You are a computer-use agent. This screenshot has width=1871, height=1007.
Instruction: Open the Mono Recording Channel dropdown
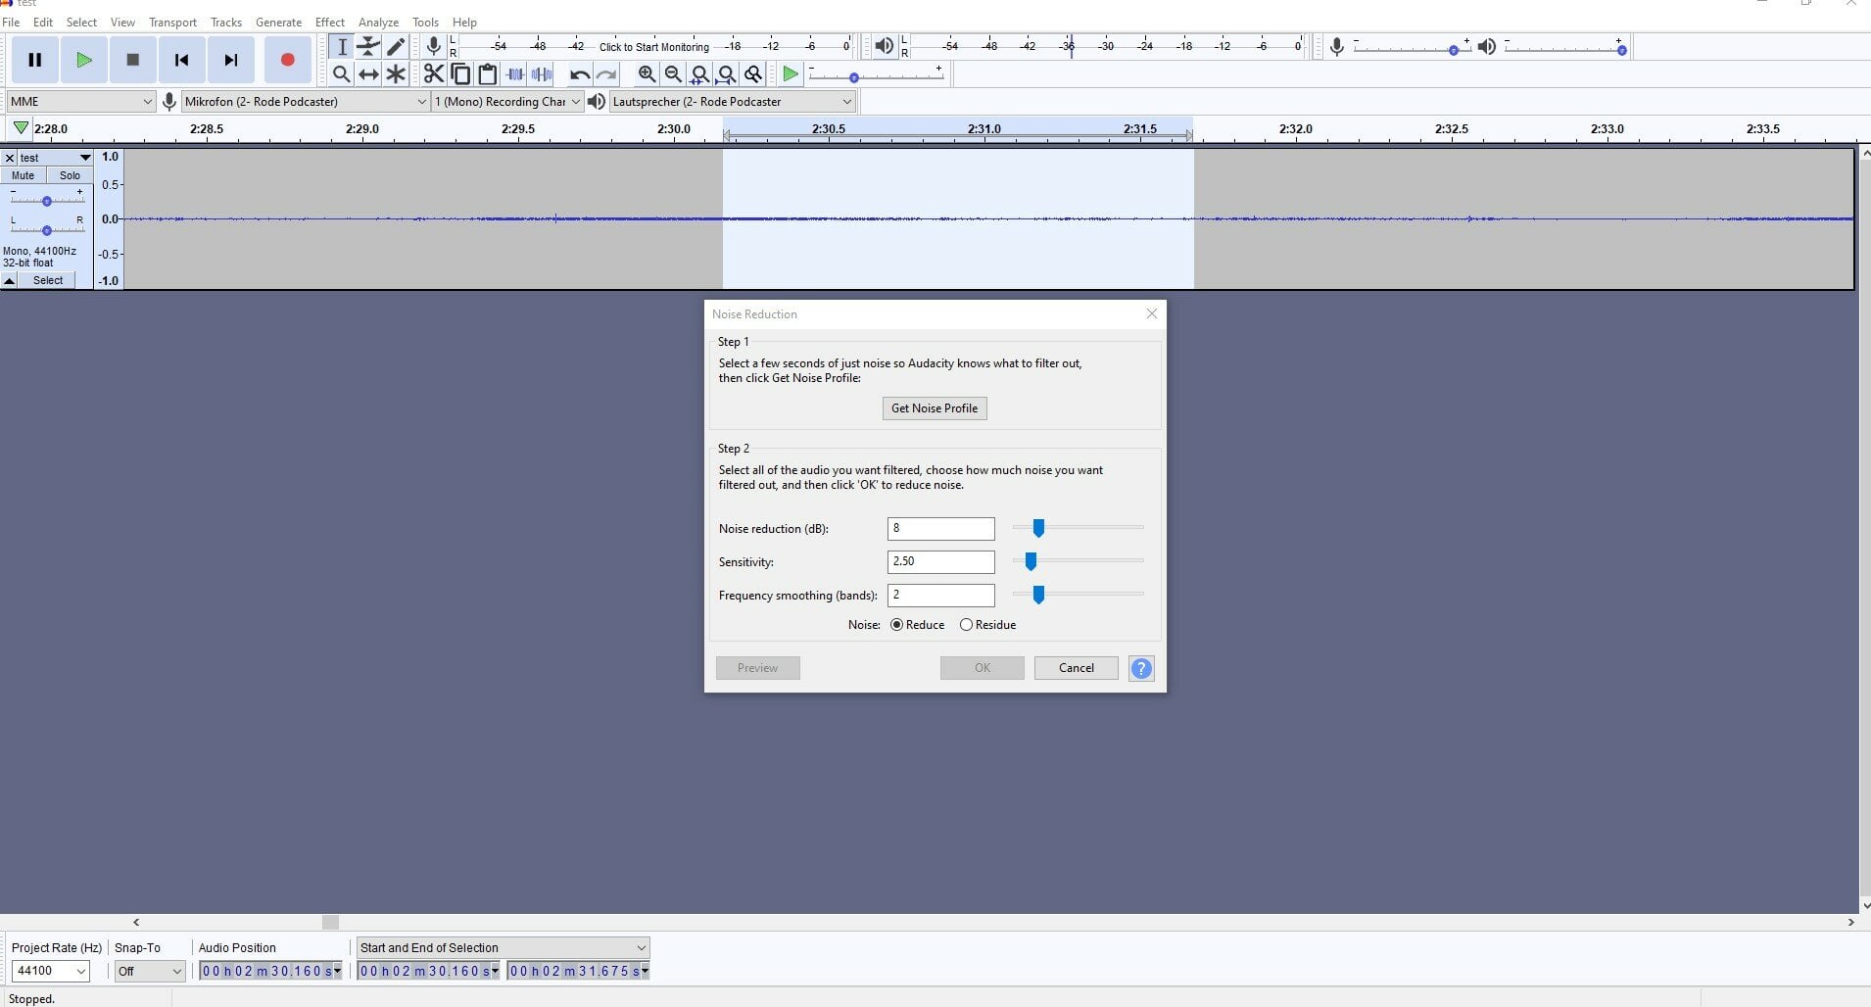coord(507,101)
